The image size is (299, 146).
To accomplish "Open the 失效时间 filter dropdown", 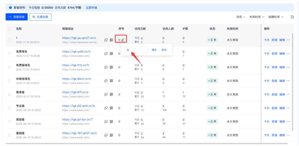I will pyautogui.click(x=257, y=17).
